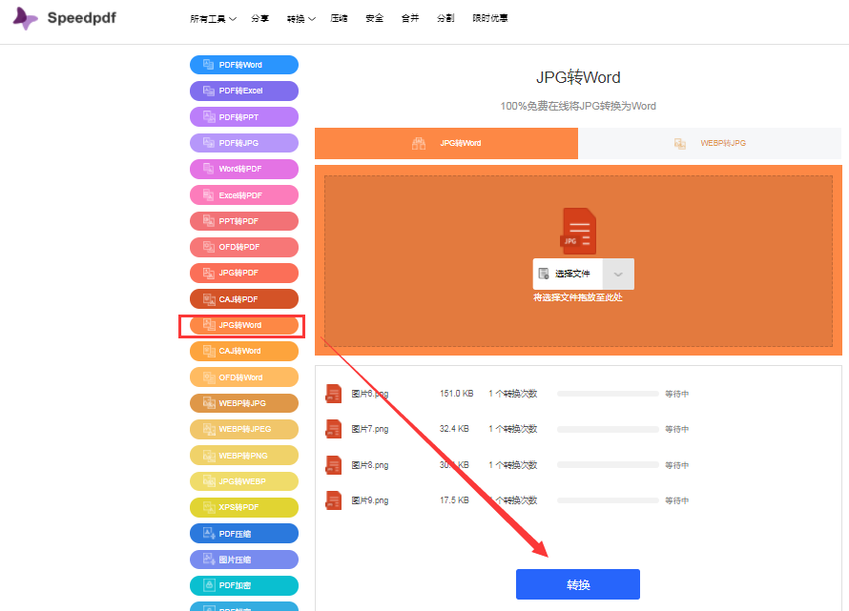
Task: Switch to the WEBP转JPG tab
Action: coord(710,143)
